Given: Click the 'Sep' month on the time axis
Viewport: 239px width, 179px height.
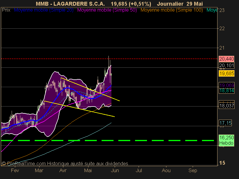Looking at the screenshot, I should [193, 170].
